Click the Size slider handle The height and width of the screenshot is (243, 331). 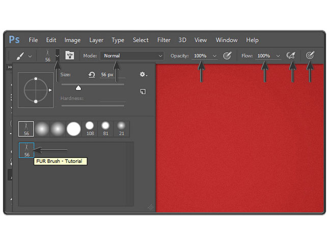coord(78,88)
